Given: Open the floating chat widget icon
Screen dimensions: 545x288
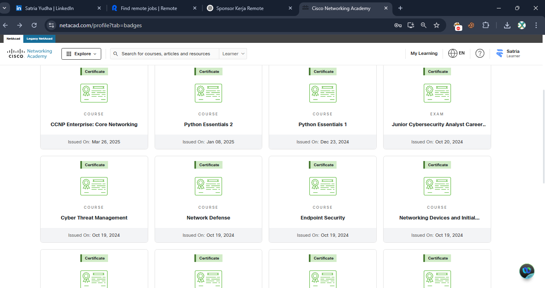Looking at the screenshot, I should pos(527,271).
